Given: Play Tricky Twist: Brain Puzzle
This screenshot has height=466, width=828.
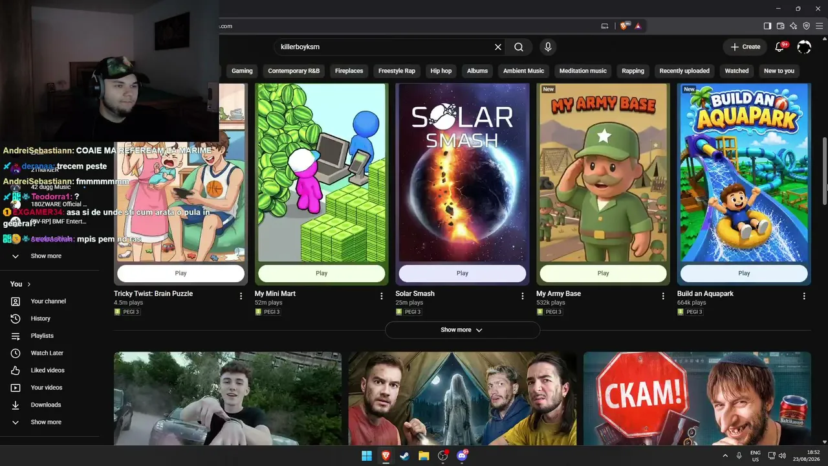Looking at the screenshot, I should 180,273.
